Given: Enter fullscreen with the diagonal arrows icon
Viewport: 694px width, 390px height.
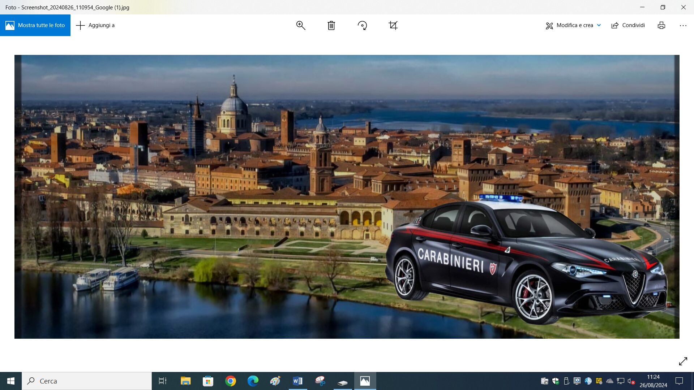Looking at the screenshot, I should (x=683, y=361).
